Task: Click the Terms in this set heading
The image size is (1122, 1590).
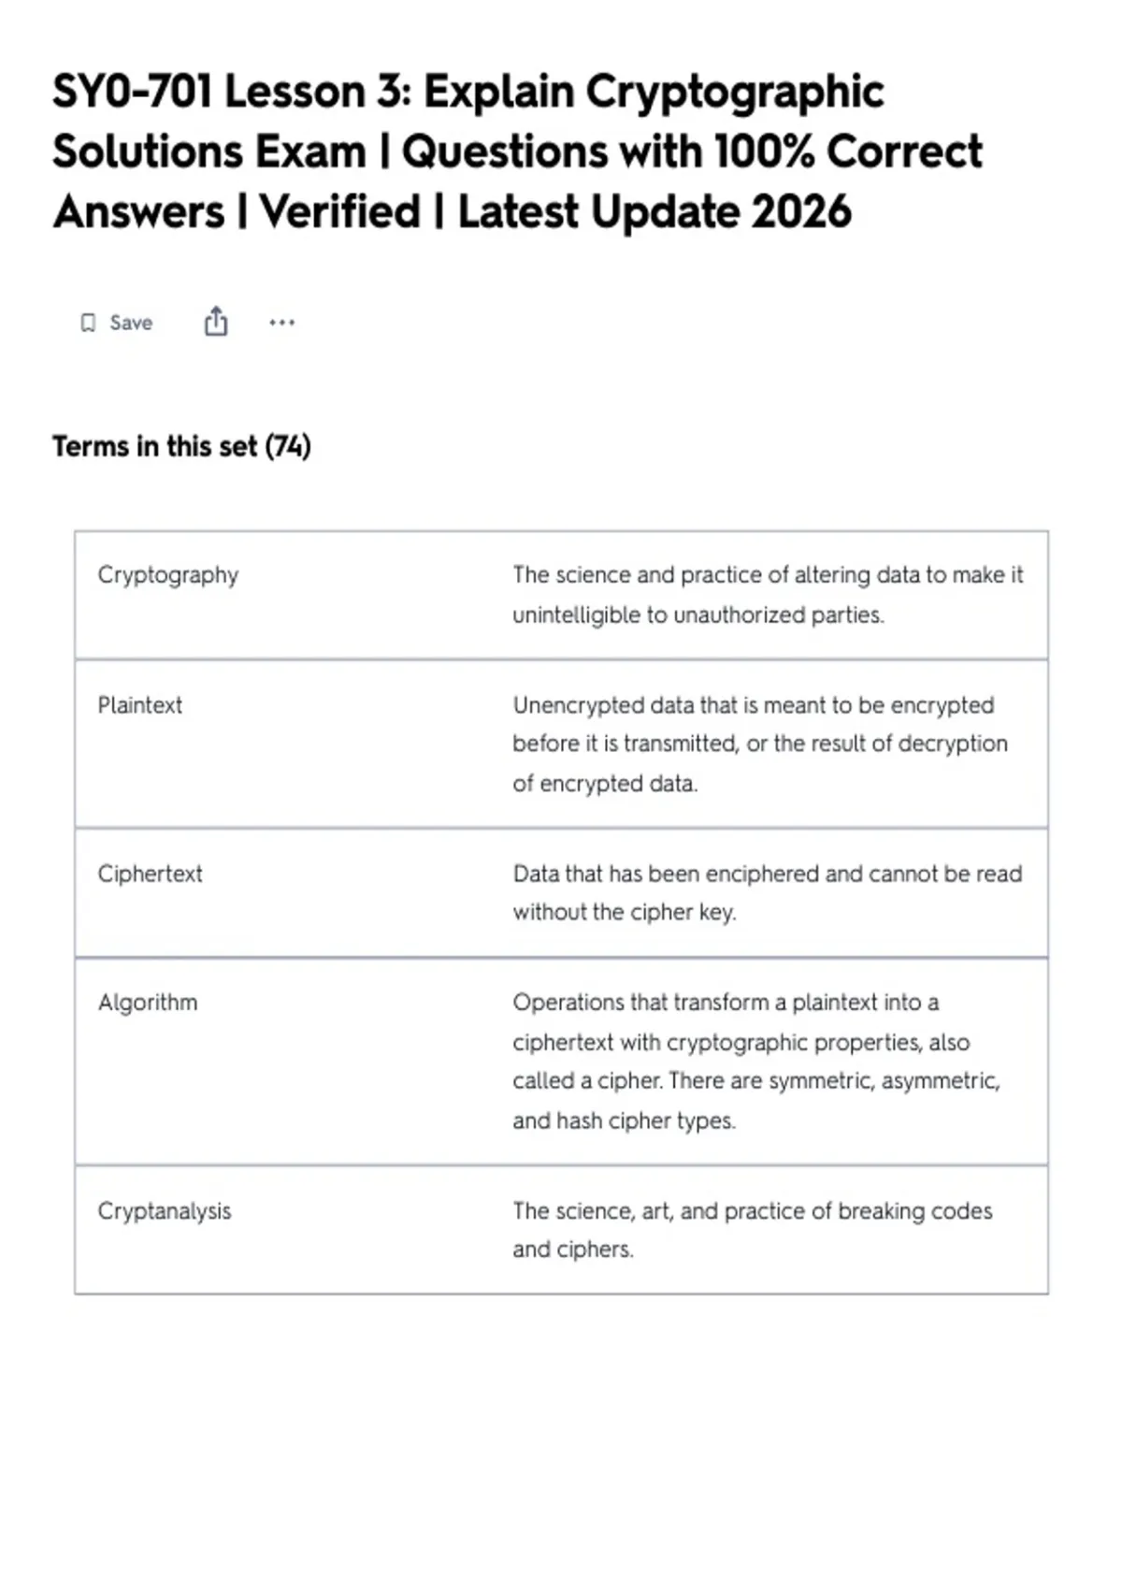Action: click(181, 446)
